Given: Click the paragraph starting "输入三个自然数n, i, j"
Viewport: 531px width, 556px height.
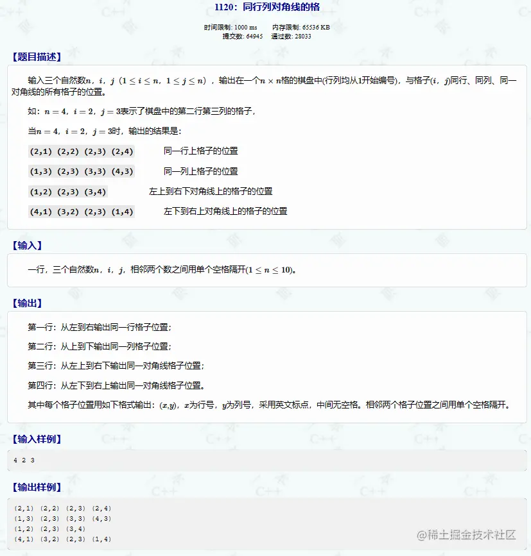Looking at the screenshot, I should [264, 86].
